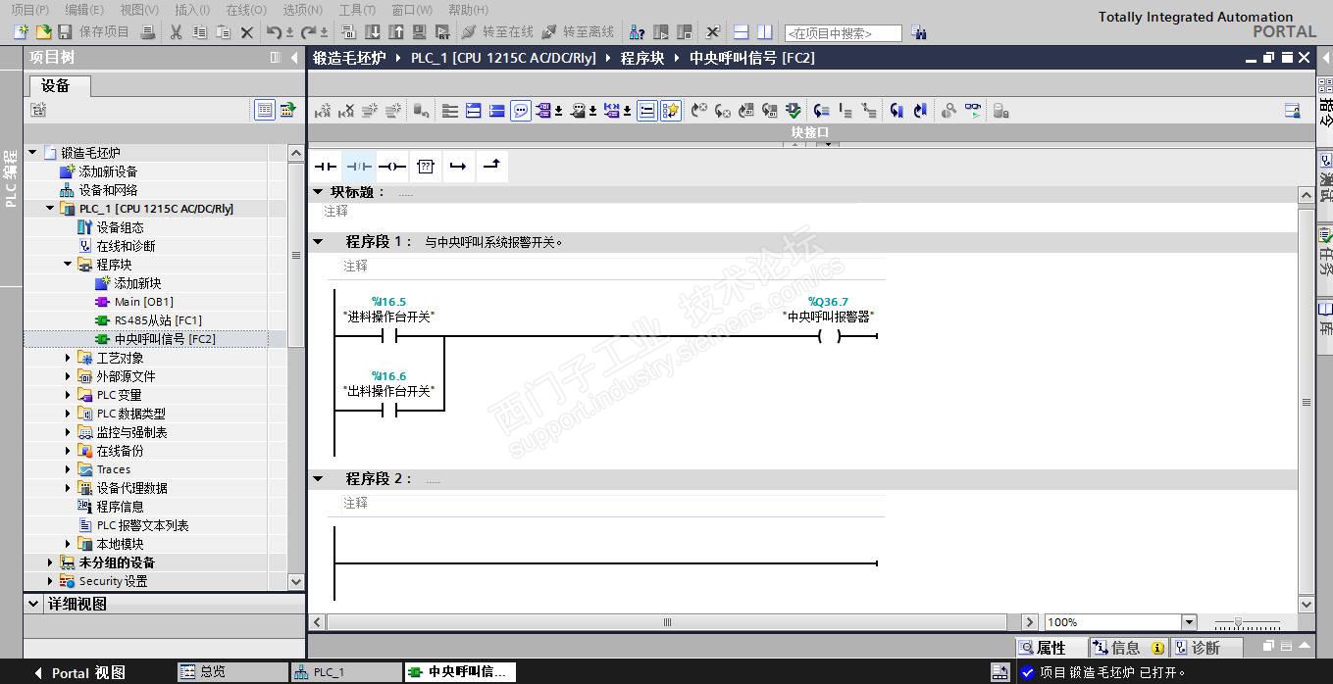The image size is (1333, 684).
Task: Click the new project toolbar icon
Action: pyautogui.click(x=21, y=32)
